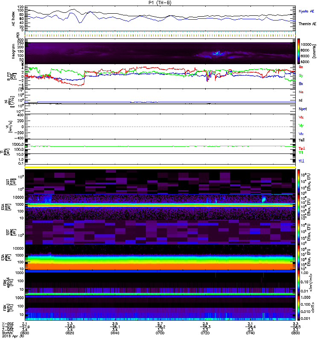Click the black Te parallel legend label
Viewport: 320px width, 342px height.
click(302, 140)
